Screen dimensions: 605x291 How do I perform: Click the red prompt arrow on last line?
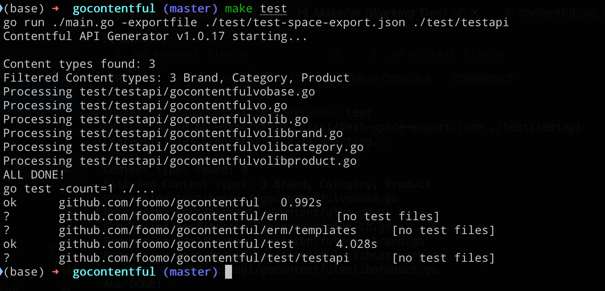tap(55, 272)
